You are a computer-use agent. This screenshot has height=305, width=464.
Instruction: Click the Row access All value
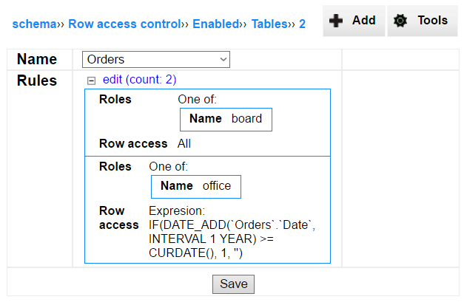(x=184, y=144)
